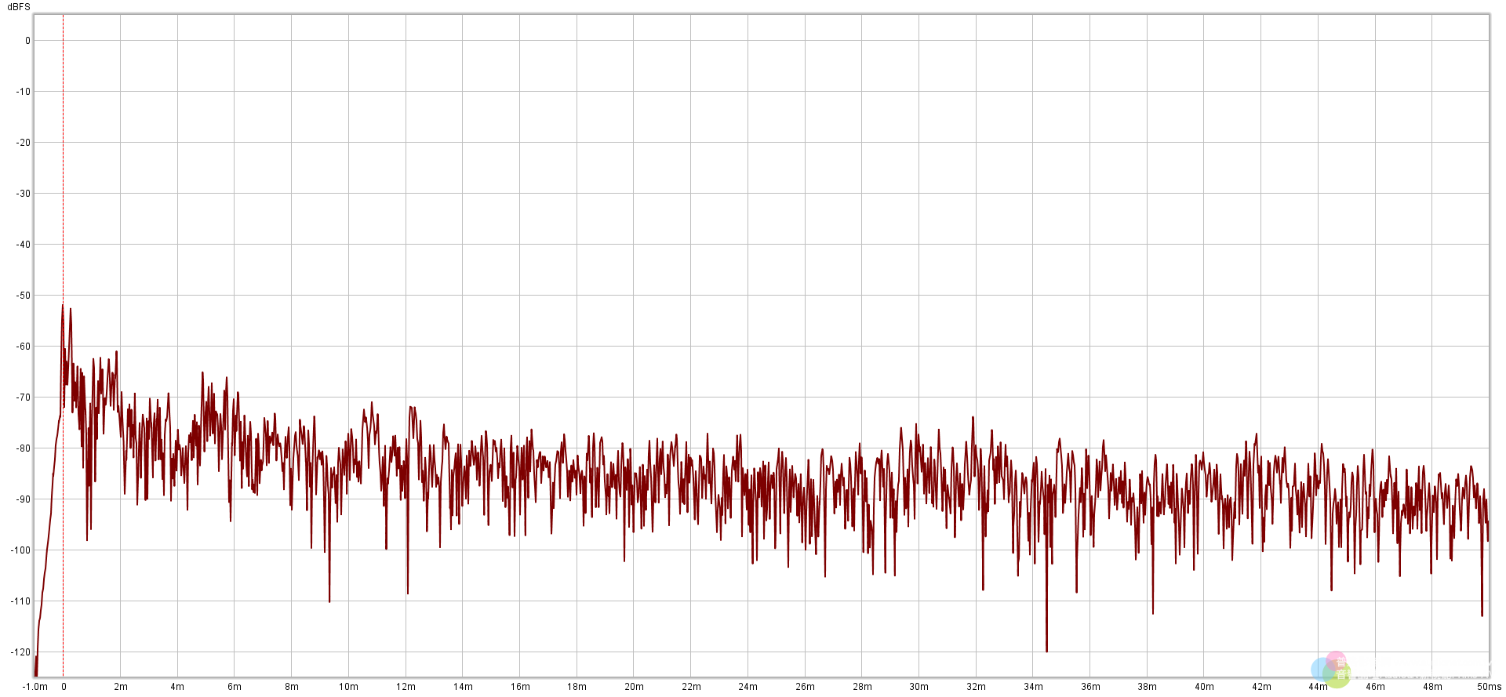Viewport: 1506px width, 697px height.
Task: Pick the 26m time axis label
Action: (806, 687)
